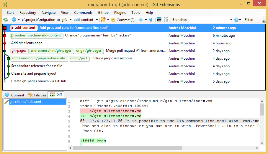Open the Plugins menu
The height and width of the screenshot is (154, 268).
(120, 13)
